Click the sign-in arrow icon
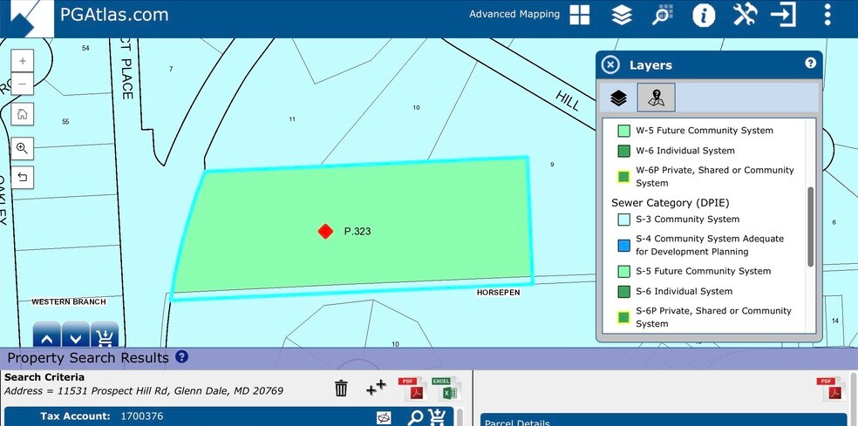The width and height of the screenshot is (858, 426). (x=784, y=15)
